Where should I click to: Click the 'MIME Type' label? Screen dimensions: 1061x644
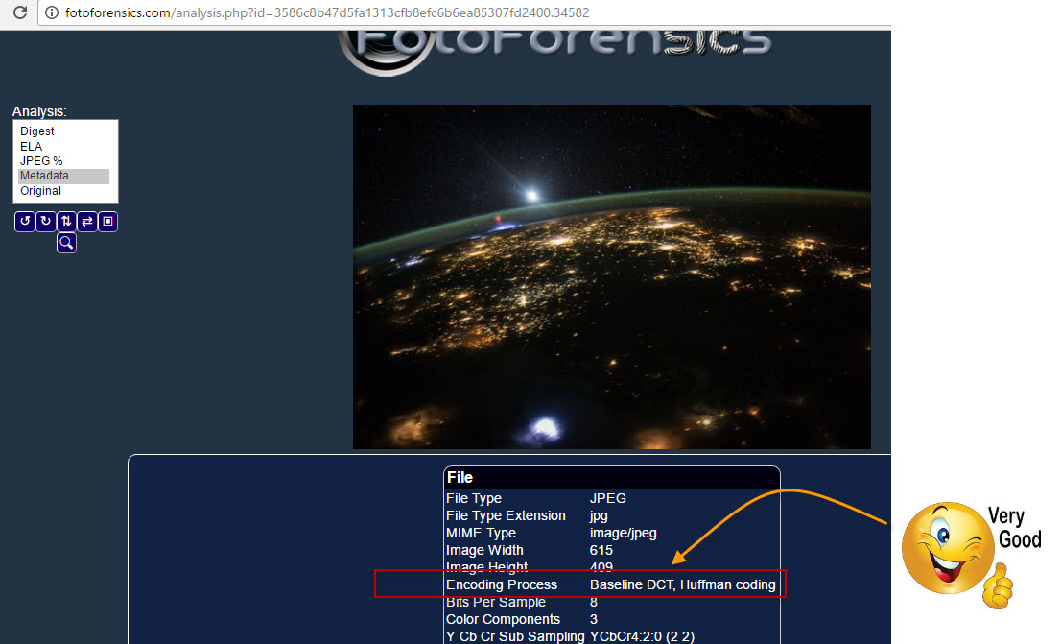(482, 533)
